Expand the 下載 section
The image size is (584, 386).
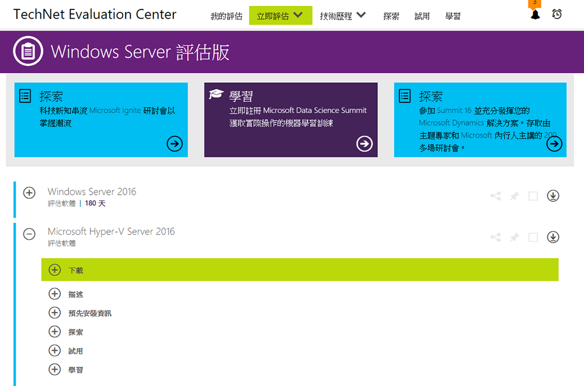pos(54,270)
